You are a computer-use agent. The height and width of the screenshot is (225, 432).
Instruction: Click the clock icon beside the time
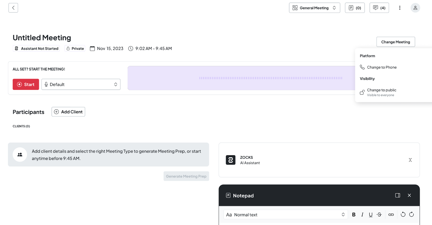(x=131, y=49)
